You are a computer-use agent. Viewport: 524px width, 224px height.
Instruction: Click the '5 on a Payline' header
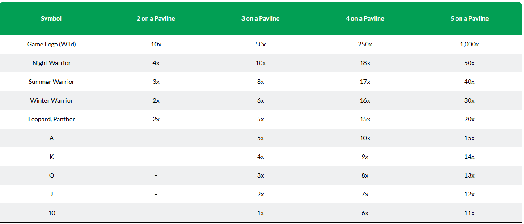coord(469,19)
